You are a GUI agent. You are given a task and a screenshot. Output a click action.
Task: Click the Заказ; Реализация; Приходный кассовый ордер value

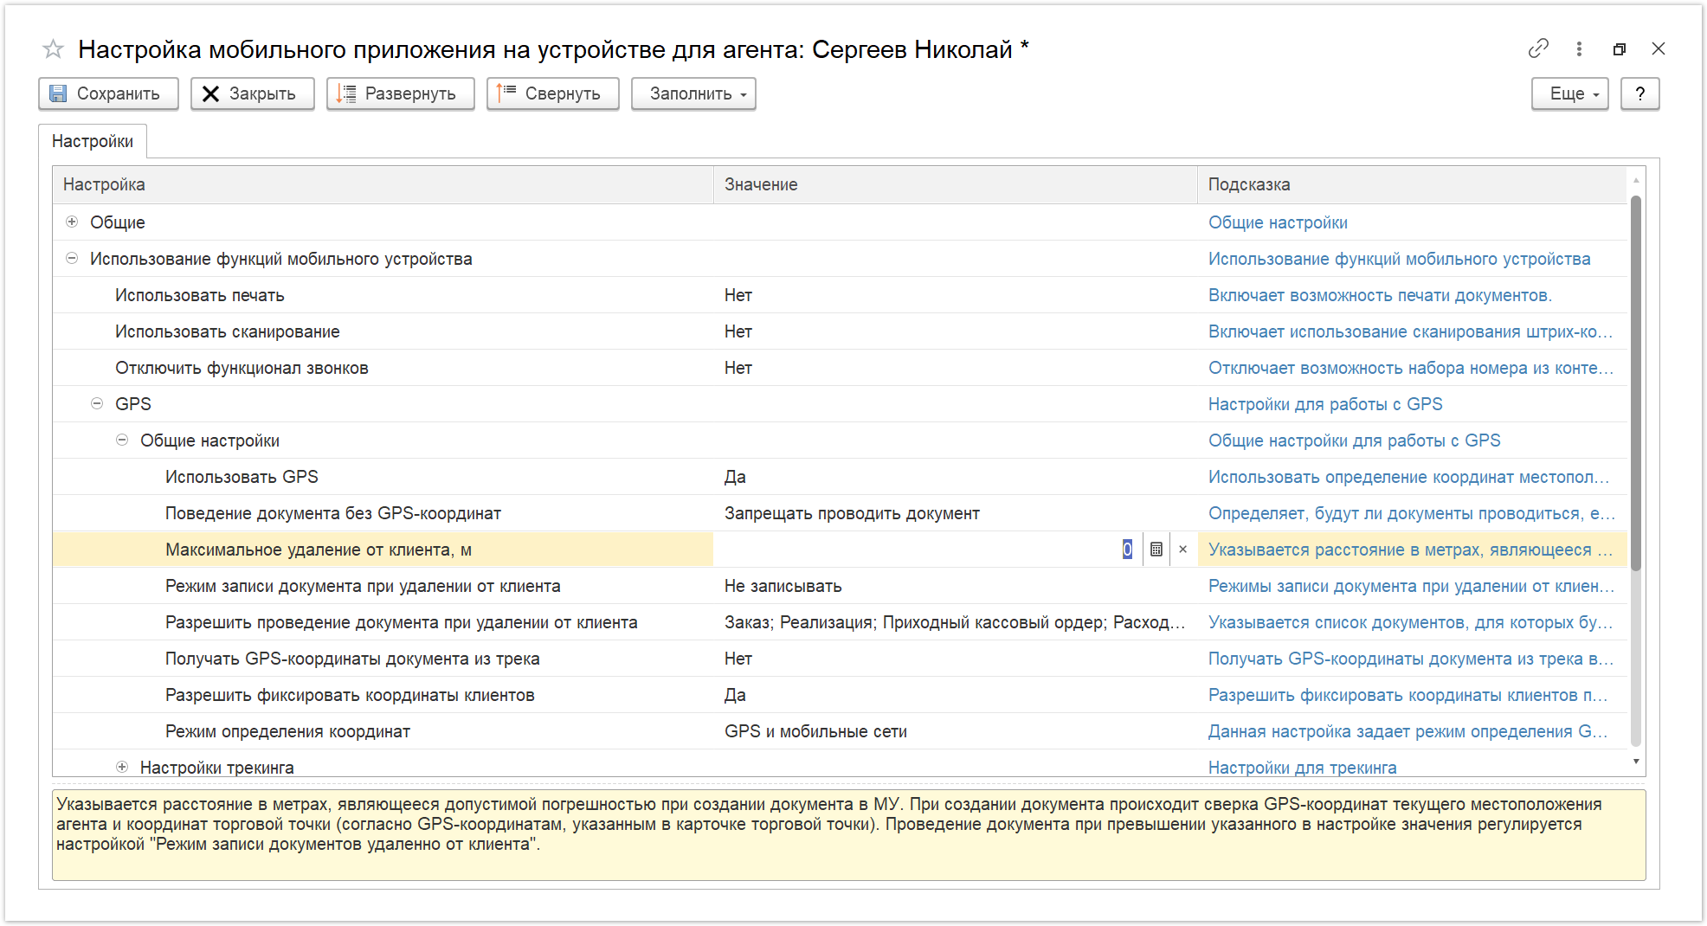click(x=955, y=622)
